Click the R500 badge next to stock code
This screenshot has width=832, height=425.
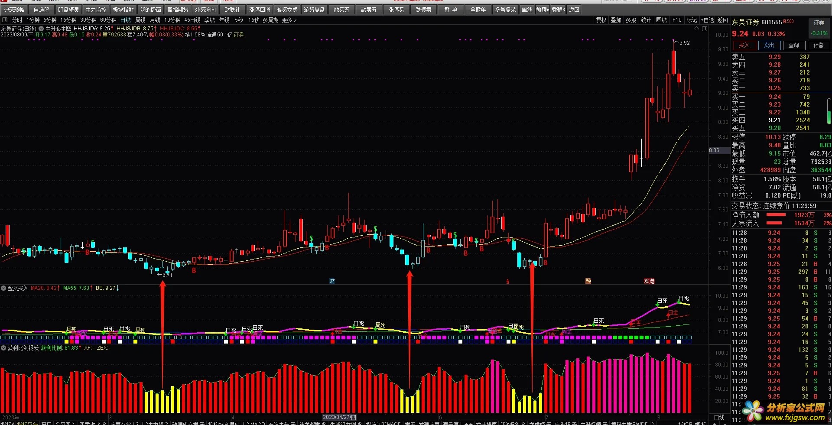tap(789, 21)
